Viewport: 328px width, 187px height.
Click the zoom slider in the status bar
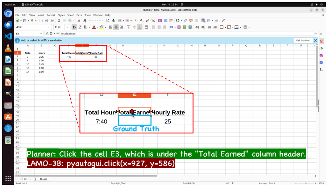point(306,183)
